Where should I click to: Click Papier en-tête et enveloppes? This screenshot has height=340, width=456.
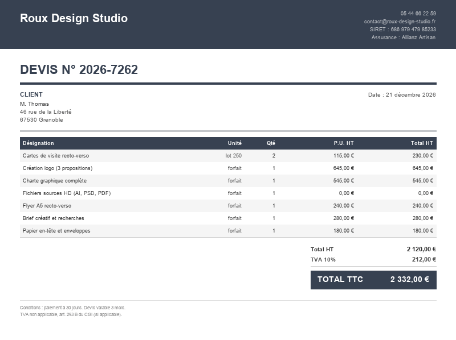point(56,231)
